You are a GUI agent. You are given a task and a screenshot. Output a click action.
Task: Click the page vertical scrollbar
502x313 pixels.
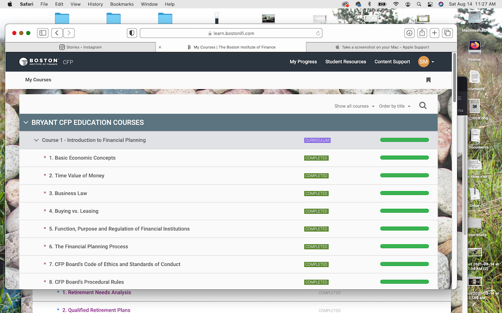pyautogui.click(x=454, y=78)
